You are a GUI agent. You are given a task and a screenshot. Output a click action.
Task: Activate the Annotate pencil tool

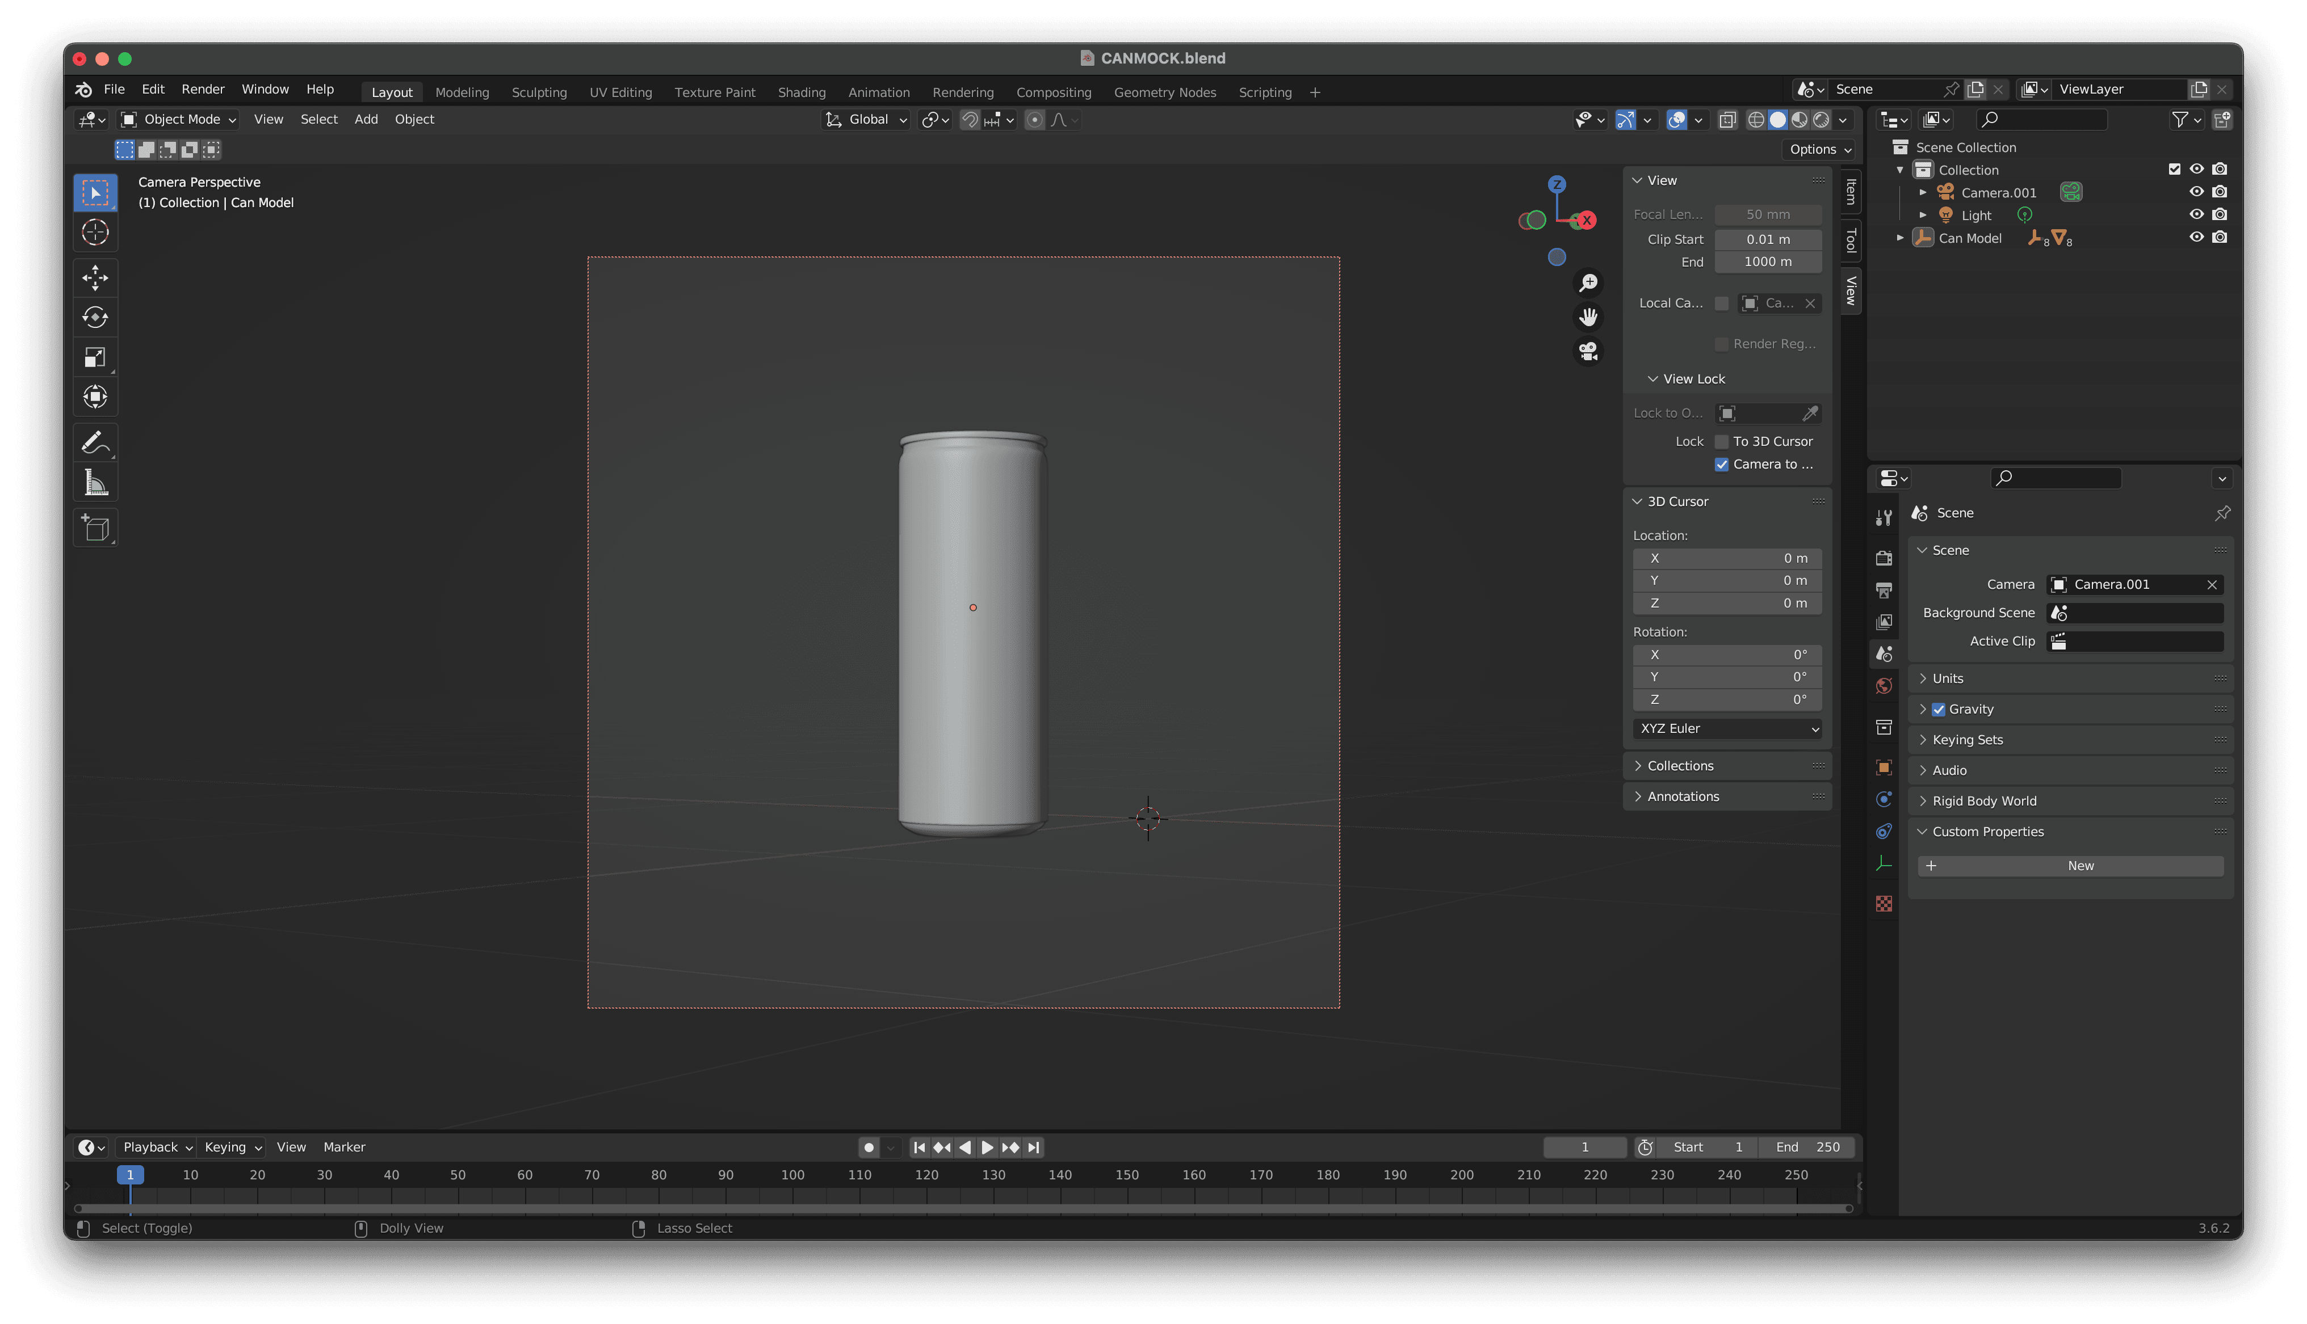[95, 443]
